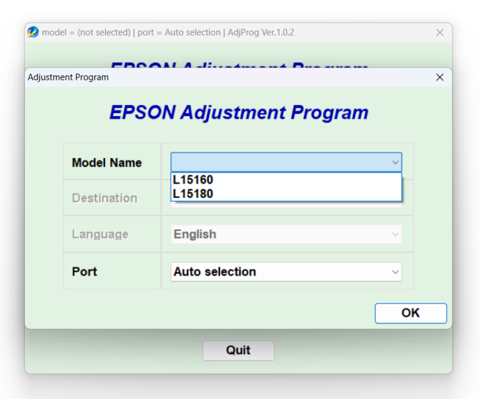Click the EPSON Adjustment Program heading
This screenshot has width=480, height=399.
click(239, 112)
